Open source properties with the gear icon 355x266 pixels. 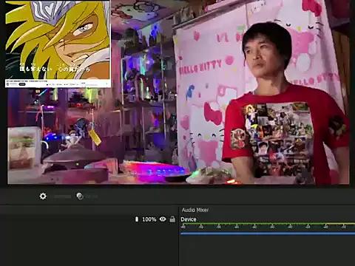pyautogui.click(x=43, y=196)
